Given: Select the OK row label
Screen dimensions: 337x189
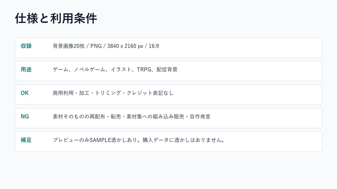Looking at the screenshot, I should point(24,93).
